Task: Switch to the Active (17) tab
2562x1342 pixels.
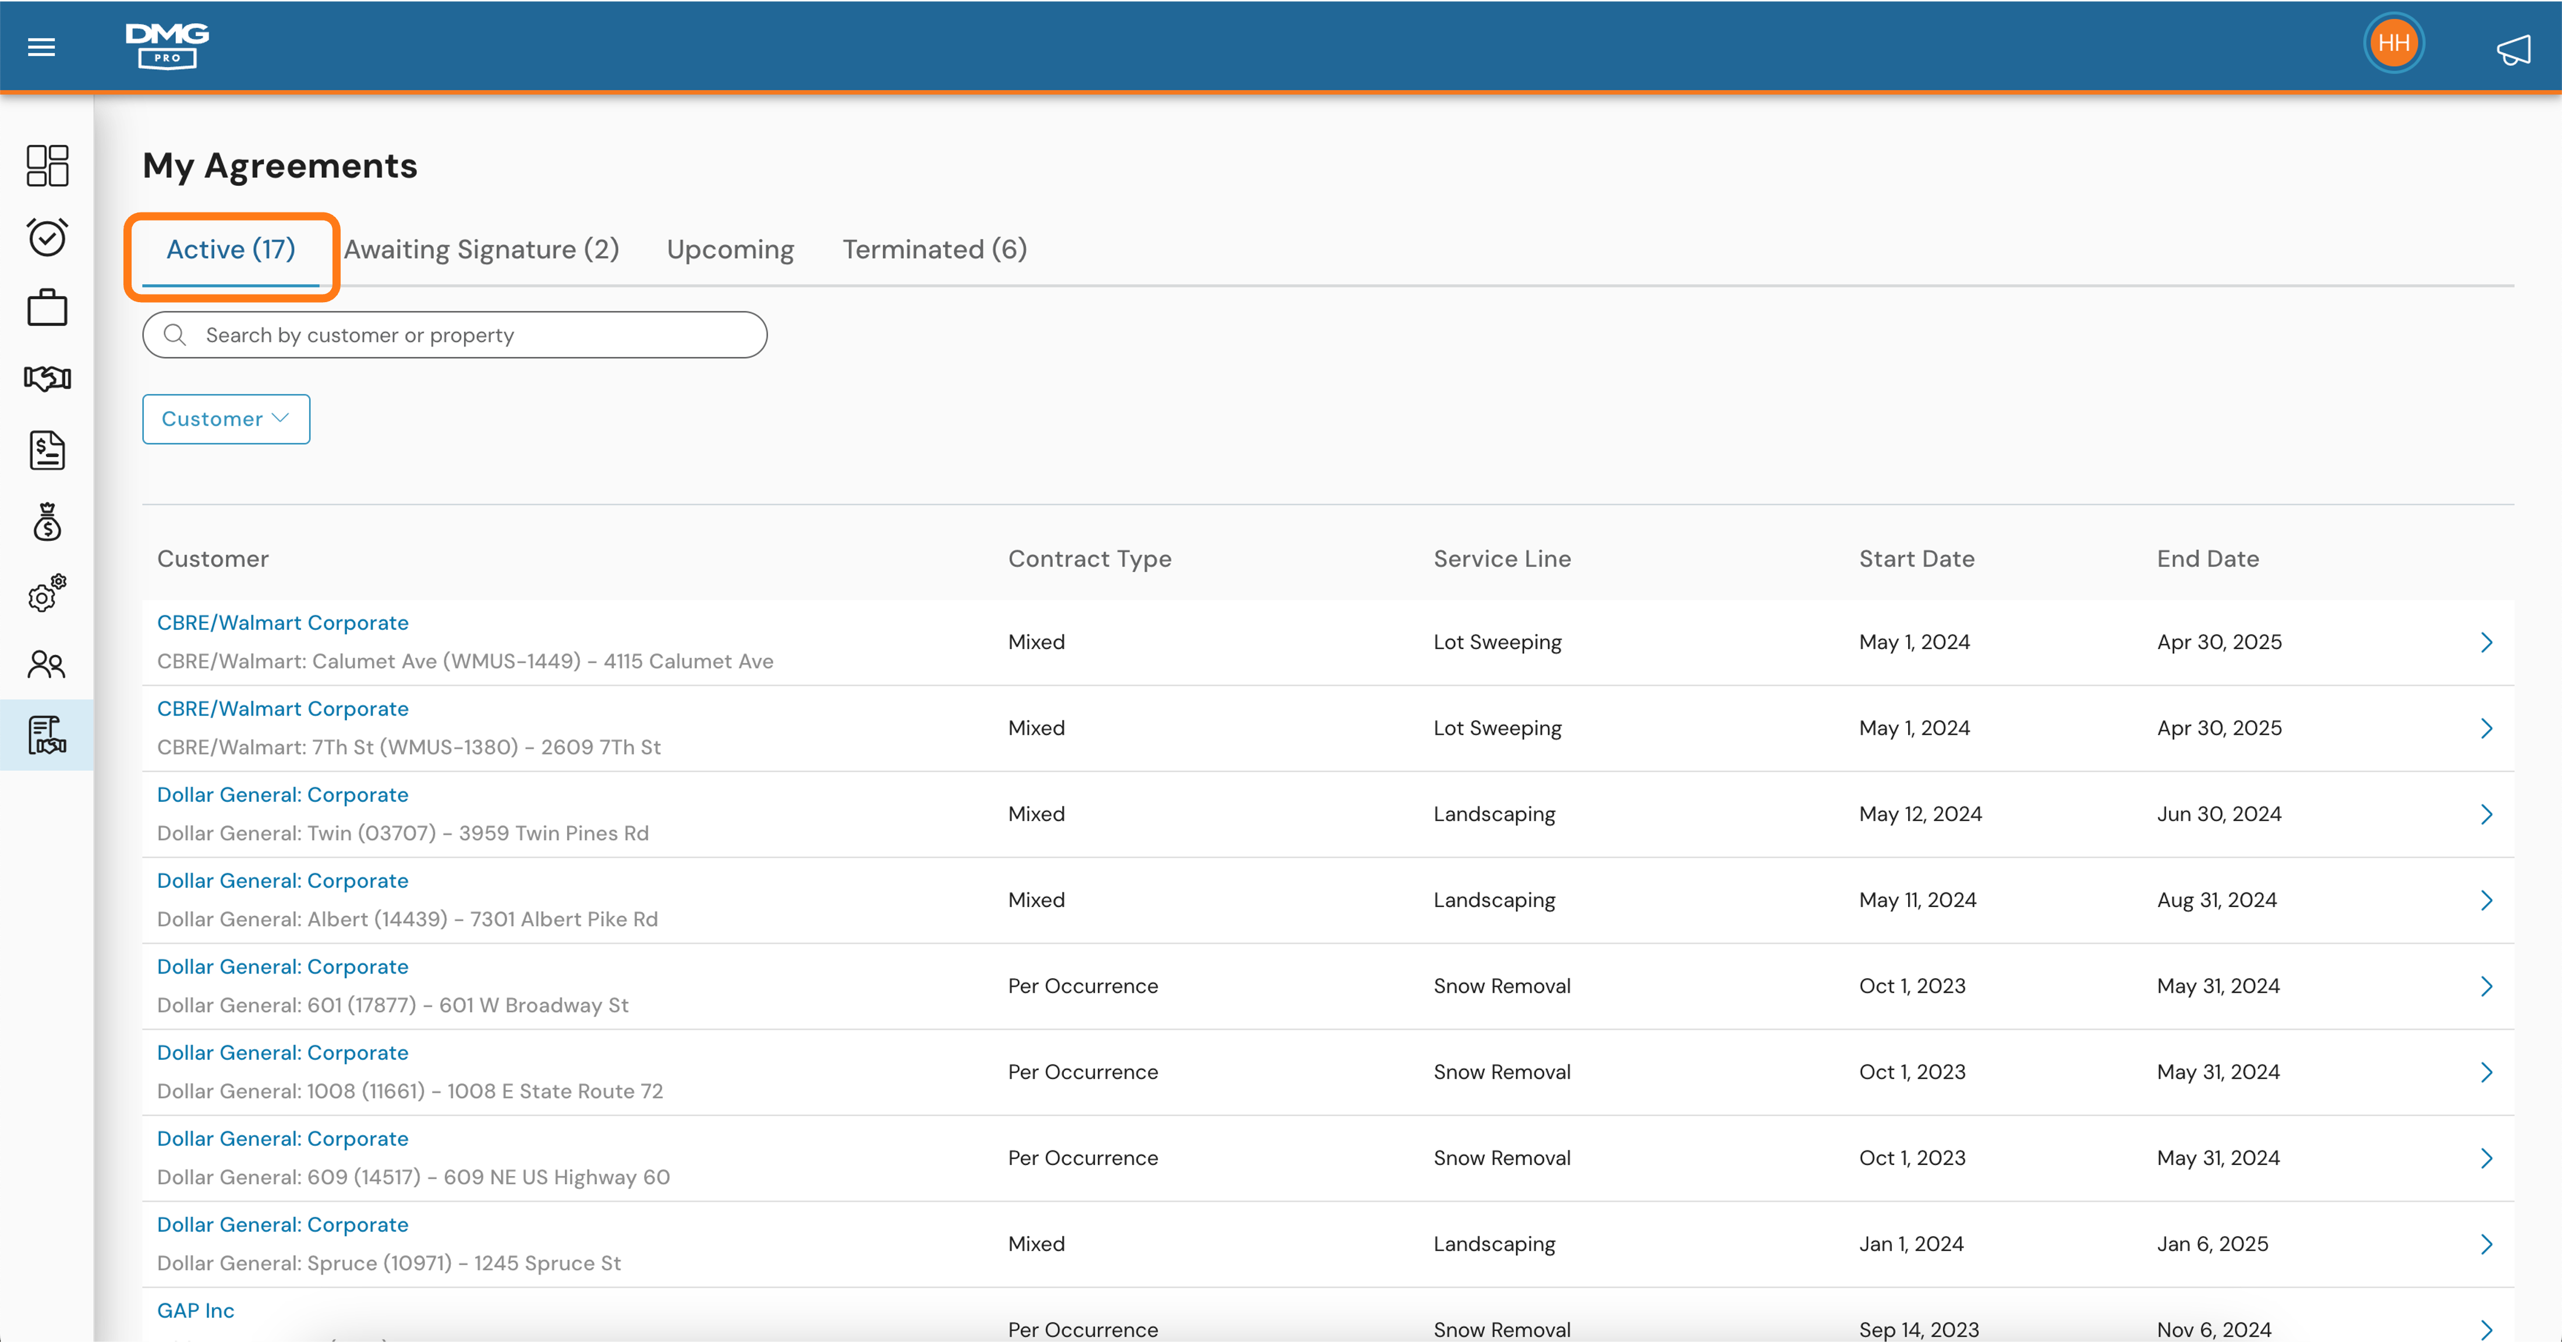Action: tap(231, 250)
